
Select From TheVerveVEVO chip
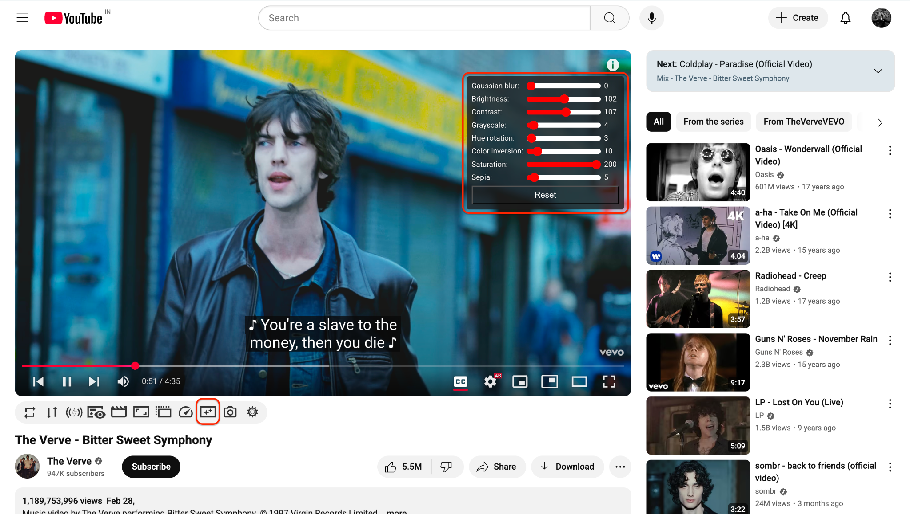click(x=803, y=122)
